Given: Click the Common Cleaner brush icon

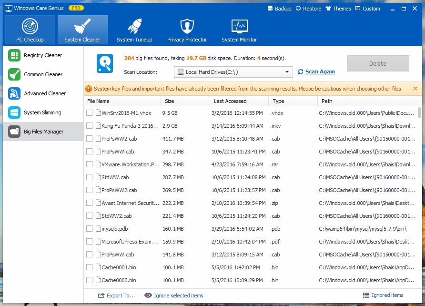Looking at the screenshot, I should [x=14, y=74].
